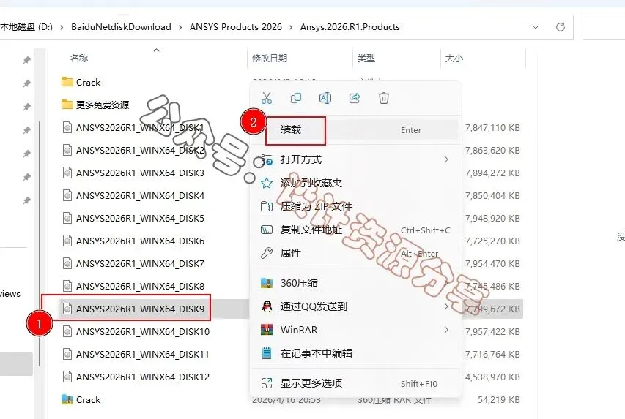The height and width of the screenshot is (419, 625).
Task: Open 属性 from the context menu
Action: tap(355, 253)
